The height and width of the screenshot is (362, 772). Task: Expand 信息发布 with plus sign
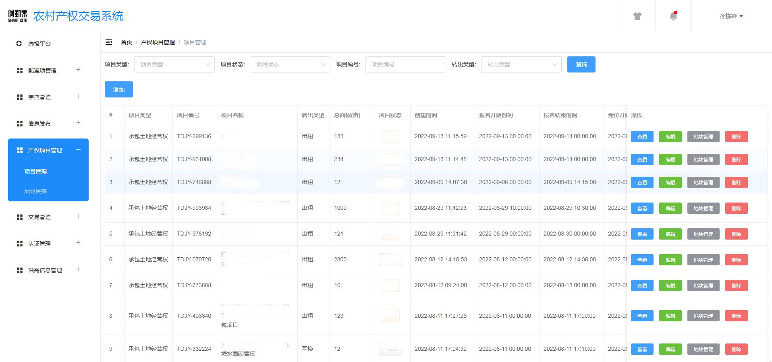pos(78,123)
